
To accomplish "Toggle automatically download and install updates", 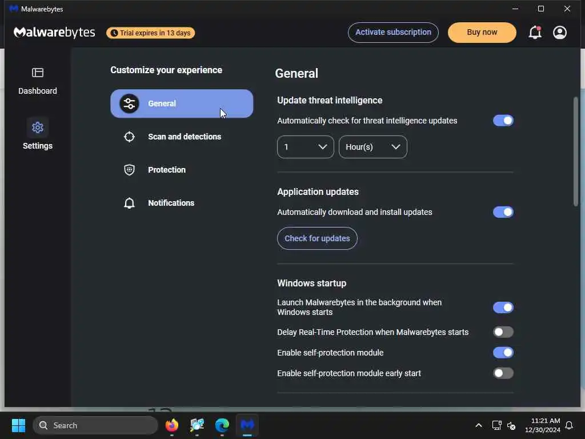I will (x=503, y=212).
